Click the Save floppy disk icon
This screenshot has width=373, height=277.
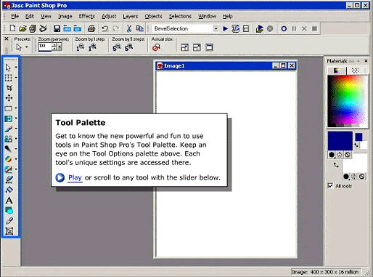57,28
